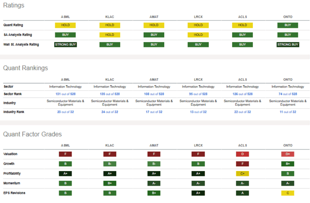This screenshot has width=310, height=203.
Task: Click the Growth row label
Action: pos(9,164)
